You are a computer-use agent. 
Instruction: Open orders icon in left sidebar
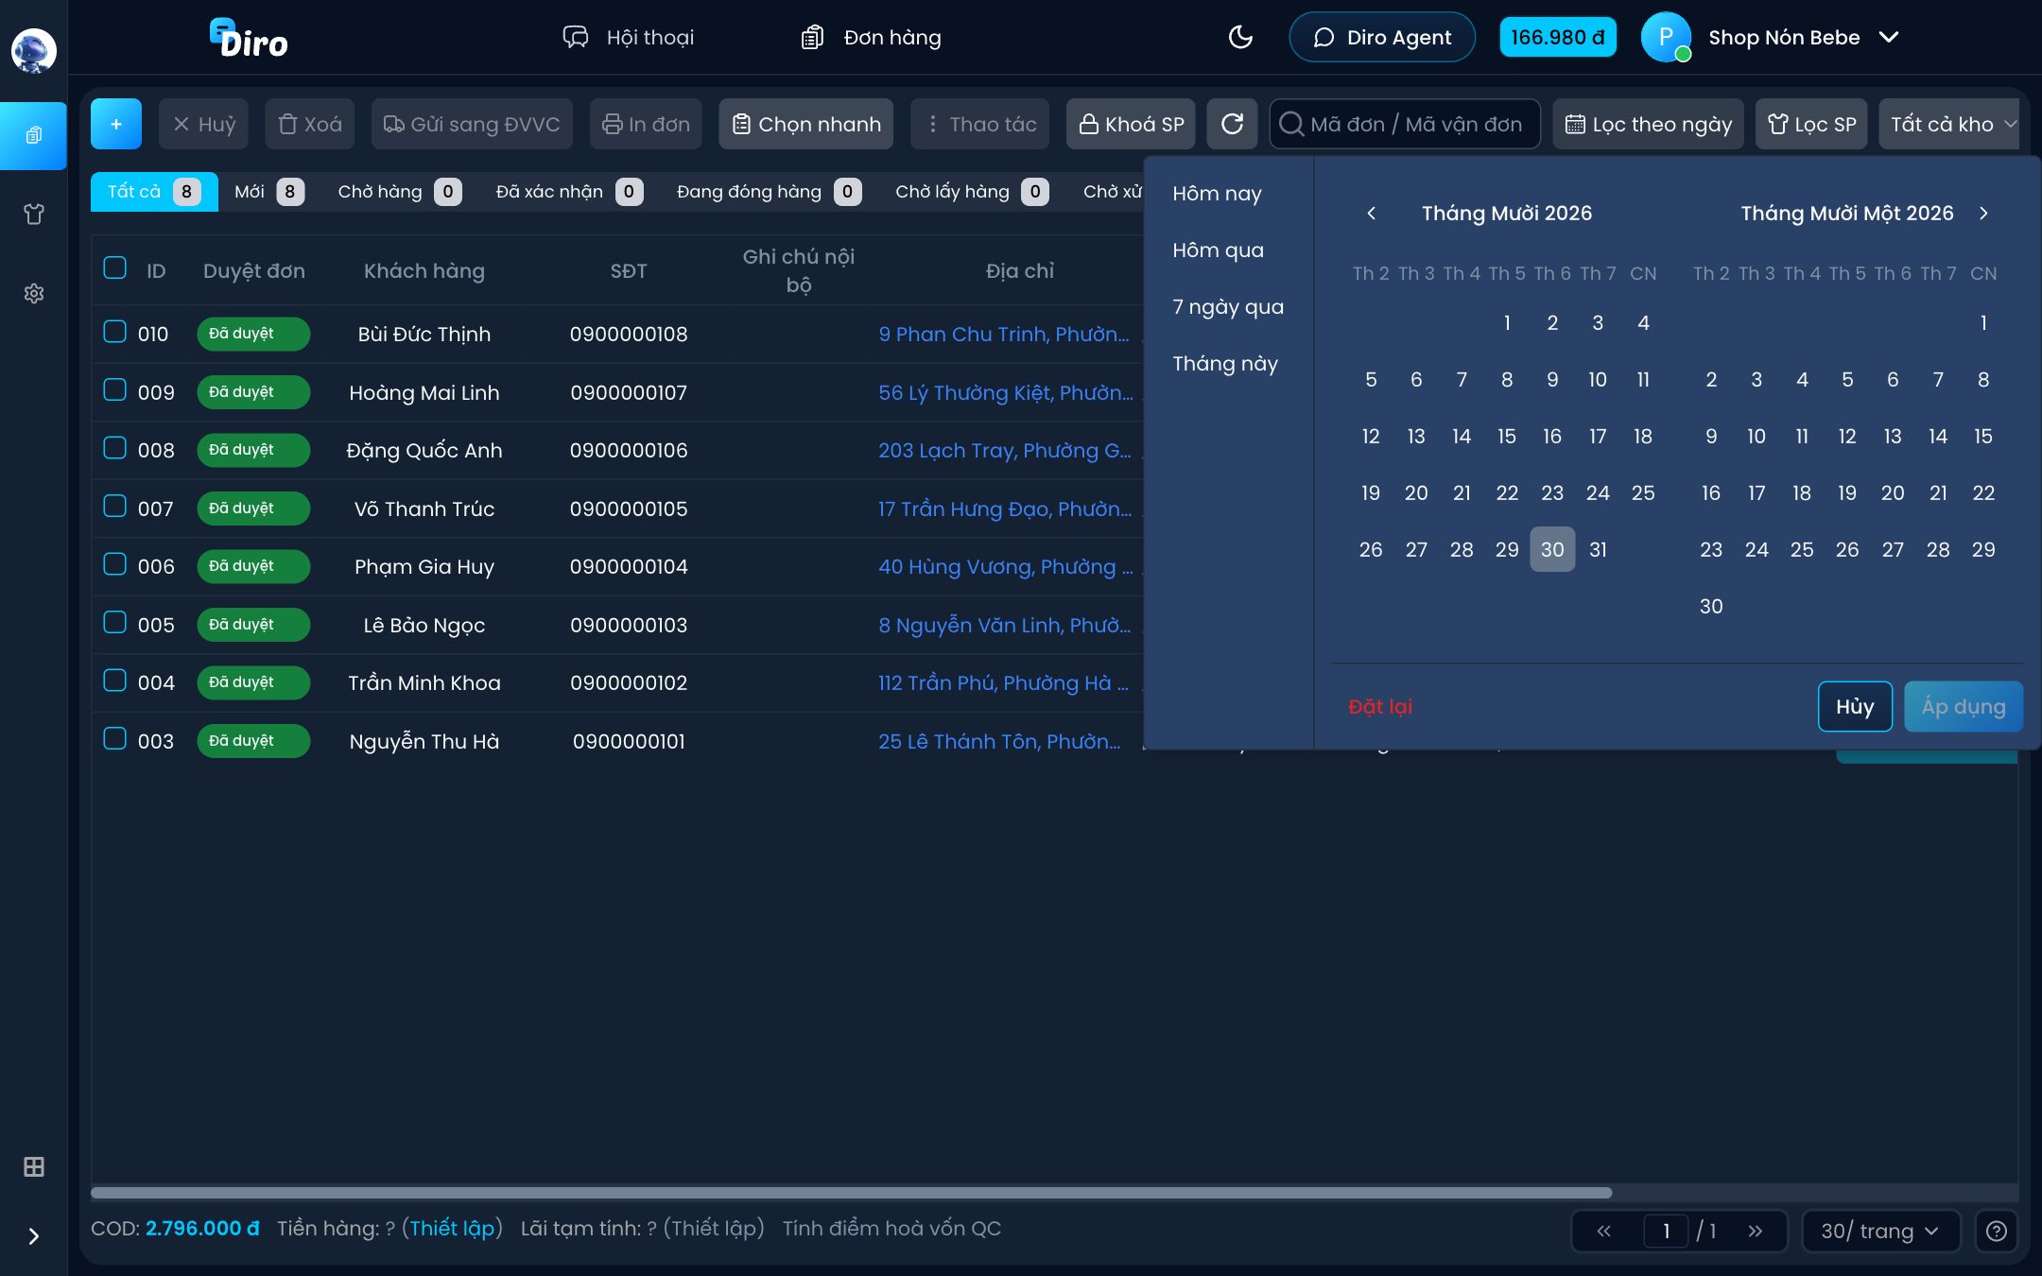(34, 135)
